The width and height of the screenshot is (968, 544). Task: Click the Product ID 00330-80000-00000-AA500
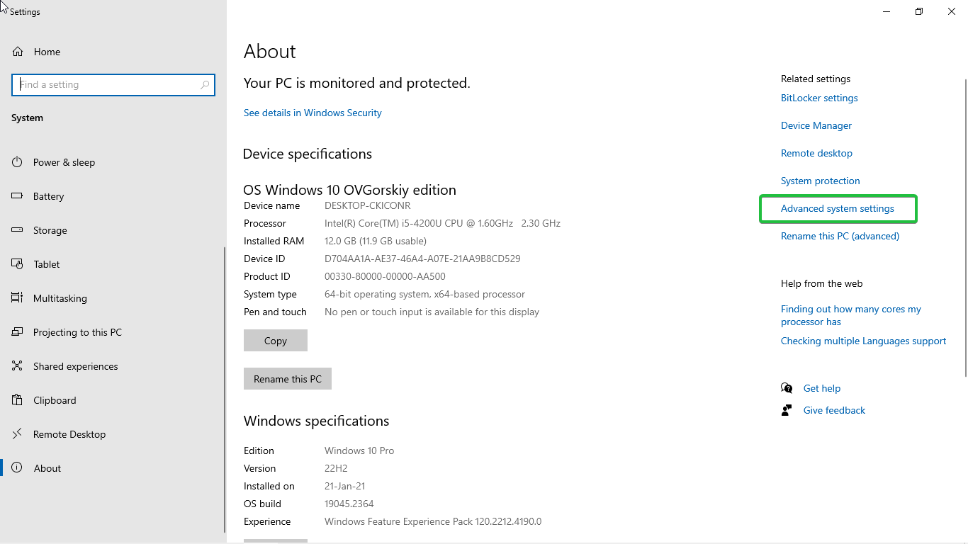click(x=385, y=276)
